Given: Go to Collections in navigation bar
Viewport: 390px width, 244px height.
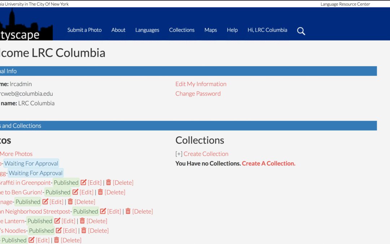Looking at the screenshot, I should 182,30.
